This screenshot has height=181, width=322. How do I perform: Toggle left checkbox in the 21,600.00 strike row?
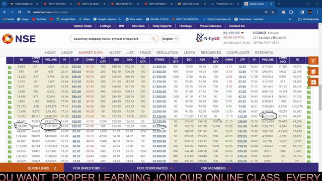[x=10, y=67]
